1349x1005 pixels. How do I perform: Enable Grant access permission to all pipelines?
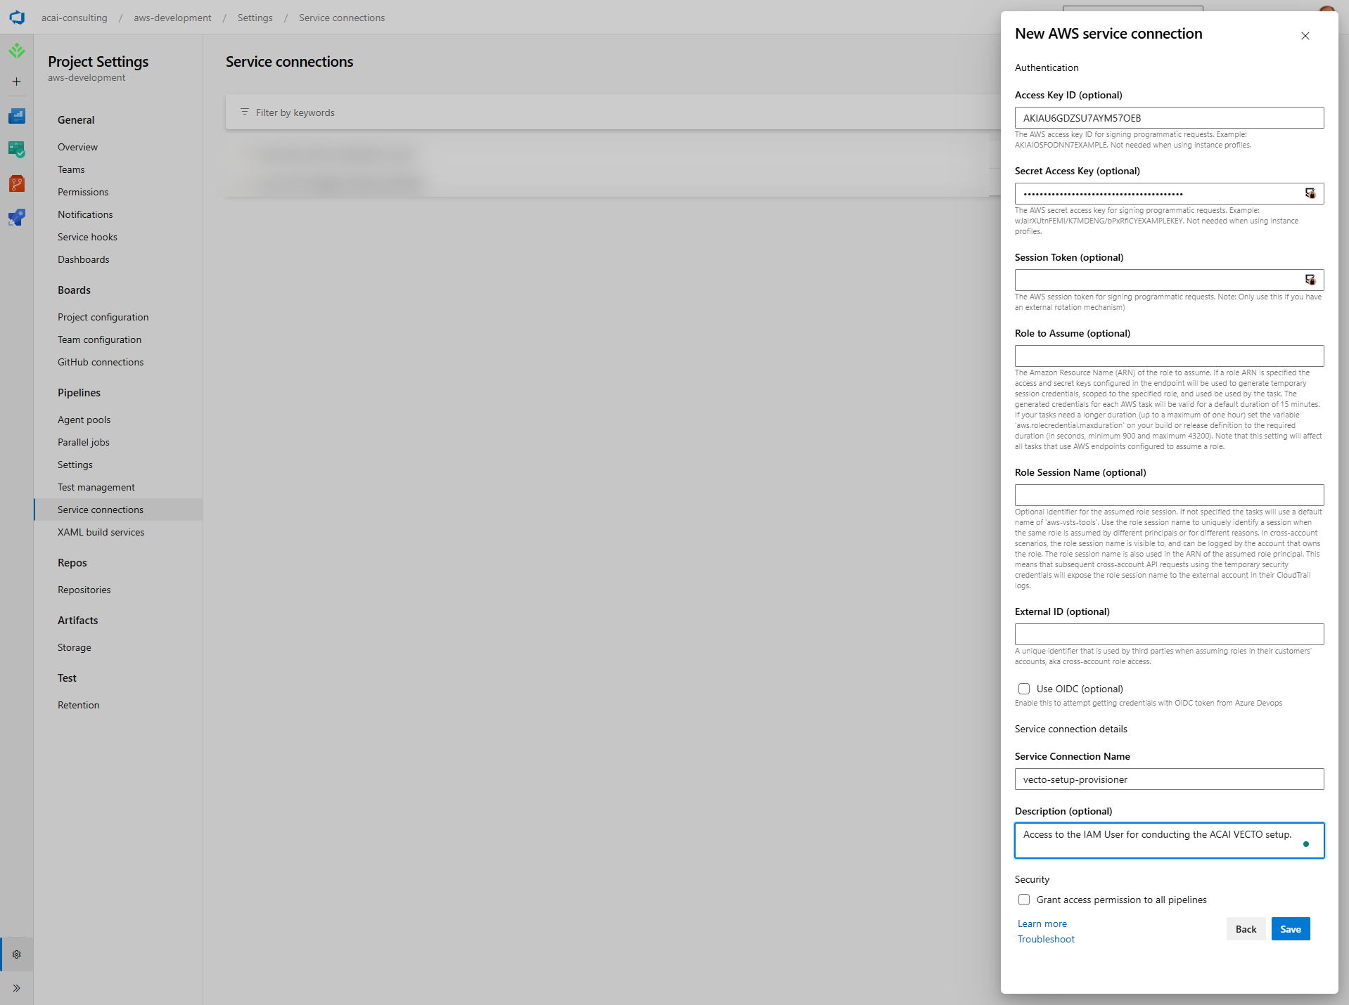pos(1024,900)
